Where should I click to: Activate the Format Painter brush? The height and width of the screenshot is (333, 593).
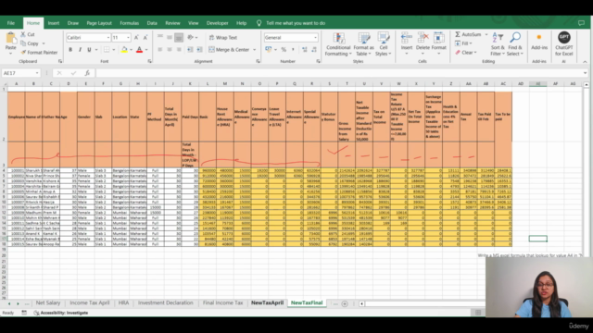pyautogui.click(x=39, y=53)
